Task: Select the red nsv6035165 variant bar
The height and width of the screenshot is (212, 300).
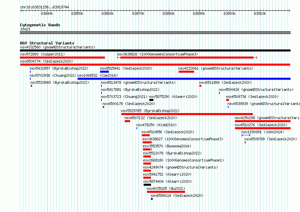Action: pyautogui.click(x=166, y=192)
